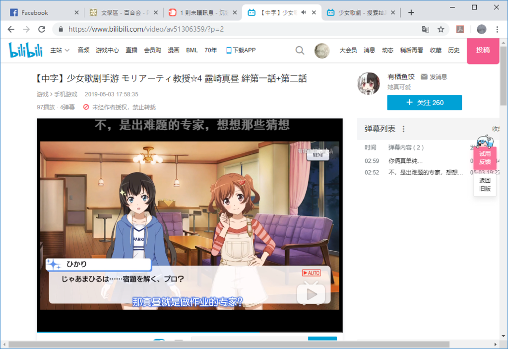This screenshot has height=349, width=508.
Task: Open the 会员购 store link
Action: [152, 50]
